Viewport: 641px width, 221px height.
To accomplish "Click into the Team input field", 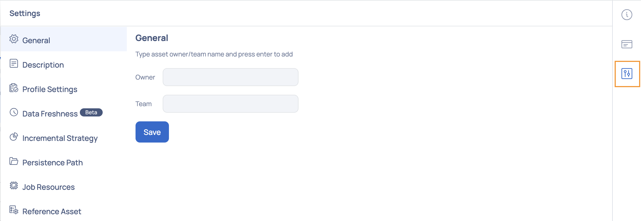I will coord(230,104).
